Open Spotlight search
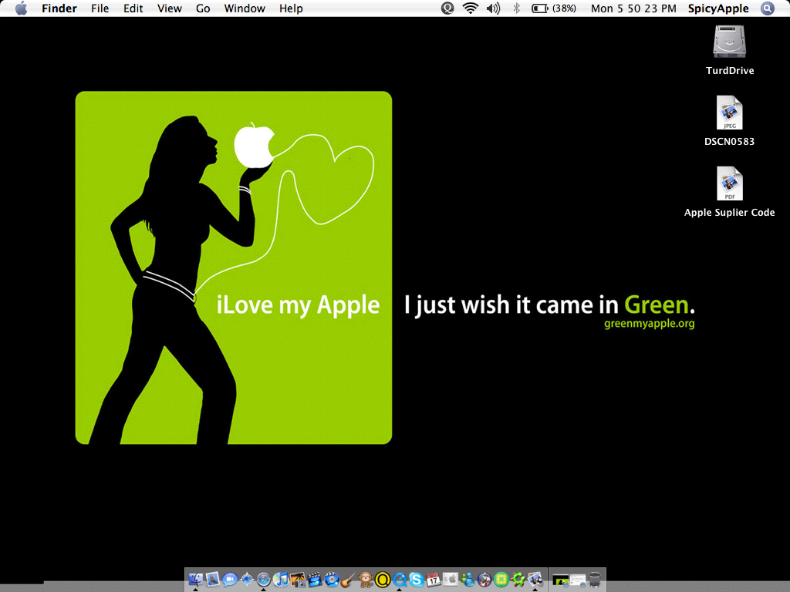790x592 pixels. tap(767, 8)
